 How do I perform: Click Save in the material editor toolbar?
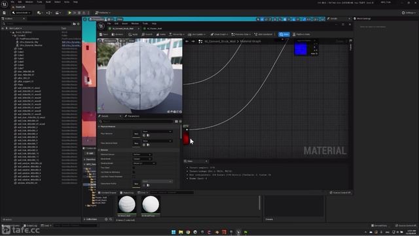pyautogui.click(x=103, y=35)
